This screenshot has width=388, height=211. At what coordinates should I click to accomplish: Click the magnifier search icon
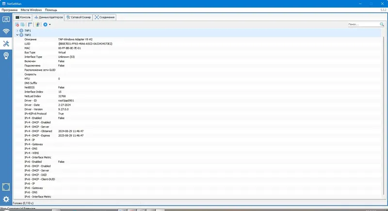point(382,24)
